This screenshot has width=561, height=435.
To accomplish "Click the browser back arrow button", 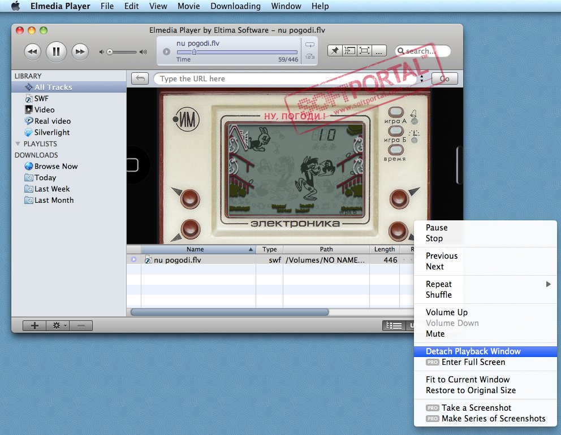I will [140, 79].
